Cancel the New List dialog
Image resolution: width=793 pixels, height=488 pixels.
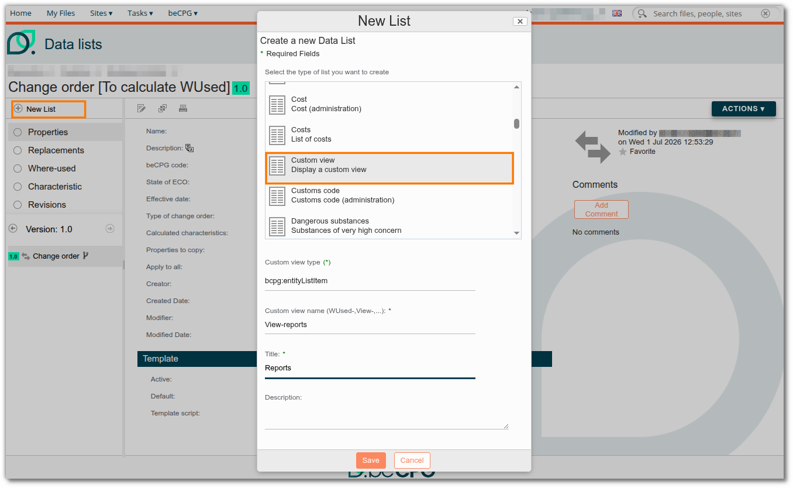412,460
